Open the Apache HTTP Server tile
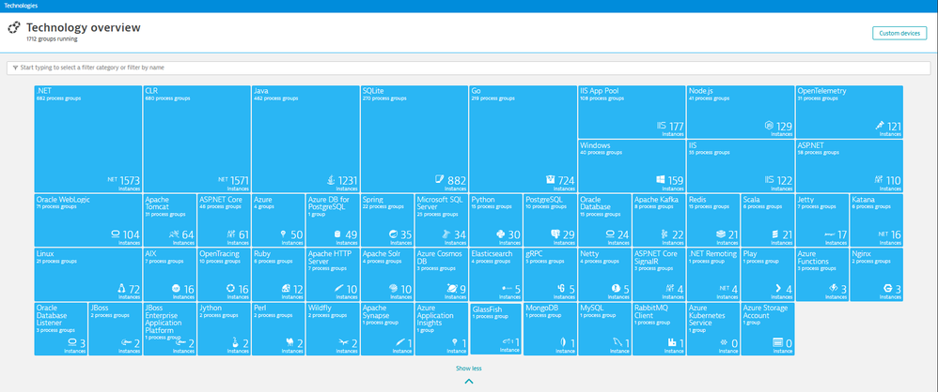Image resolution: width=938 pixels, height=392 pixels. (333, 275)
